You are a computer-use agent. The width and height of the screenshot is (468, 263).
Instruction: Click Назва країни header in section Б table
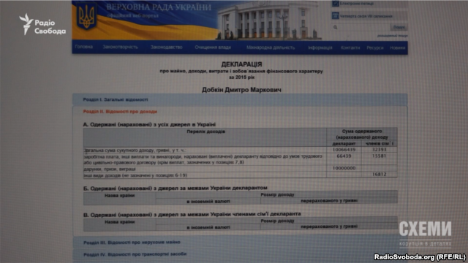coord(119,196)
